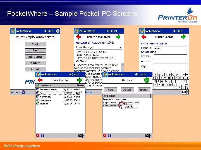
Task: Open Windows Start flag in Print Simply Anywhere window
Action: tap(13, 31)
